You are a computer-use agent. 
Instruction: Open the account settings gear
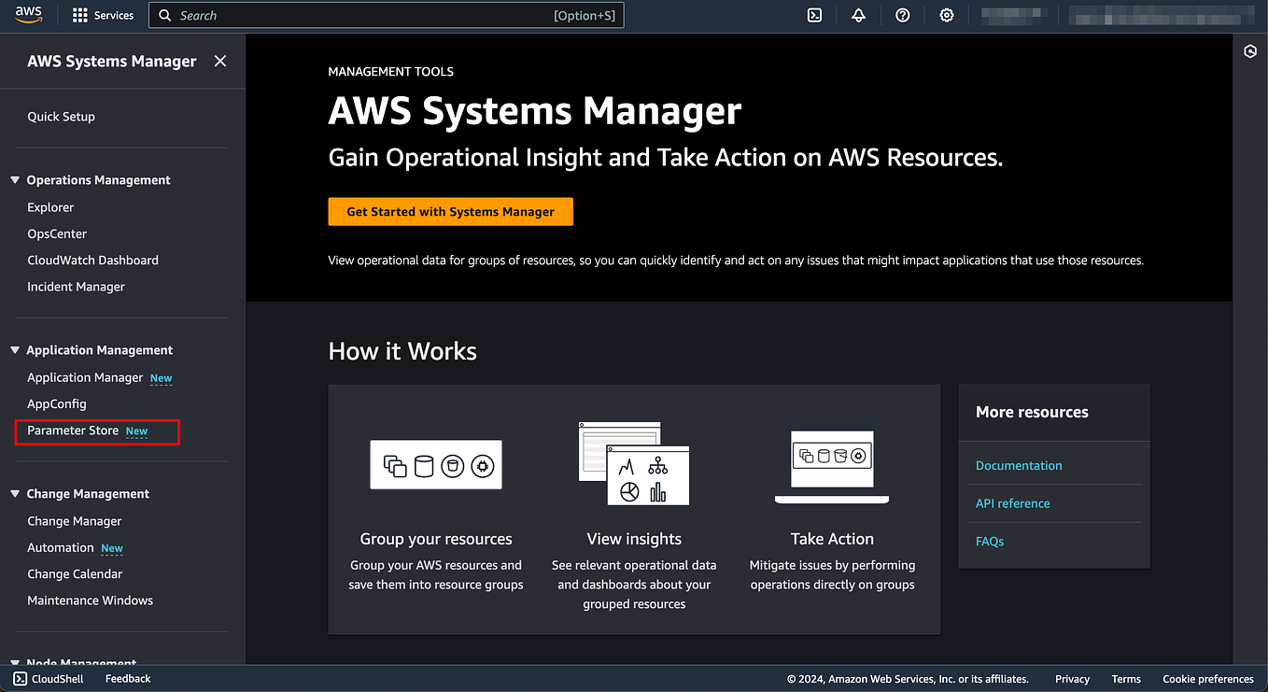click(946, 15)
